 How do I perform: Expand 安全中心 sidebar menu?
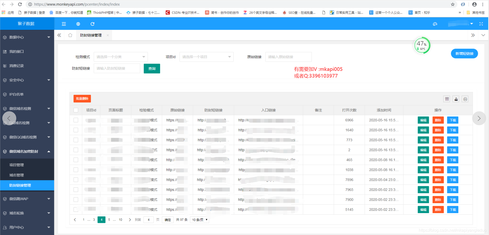(x=27, y=80)
